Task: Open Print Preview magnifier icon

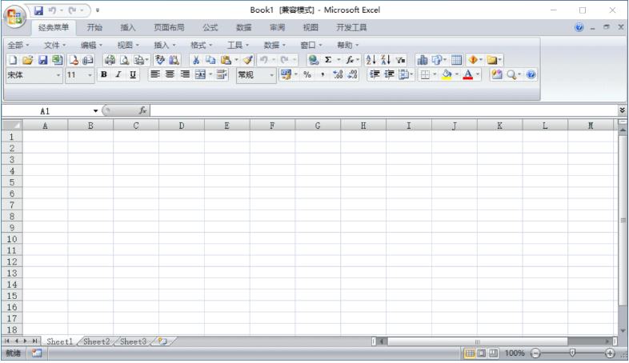Action: (x=124, y=60)
